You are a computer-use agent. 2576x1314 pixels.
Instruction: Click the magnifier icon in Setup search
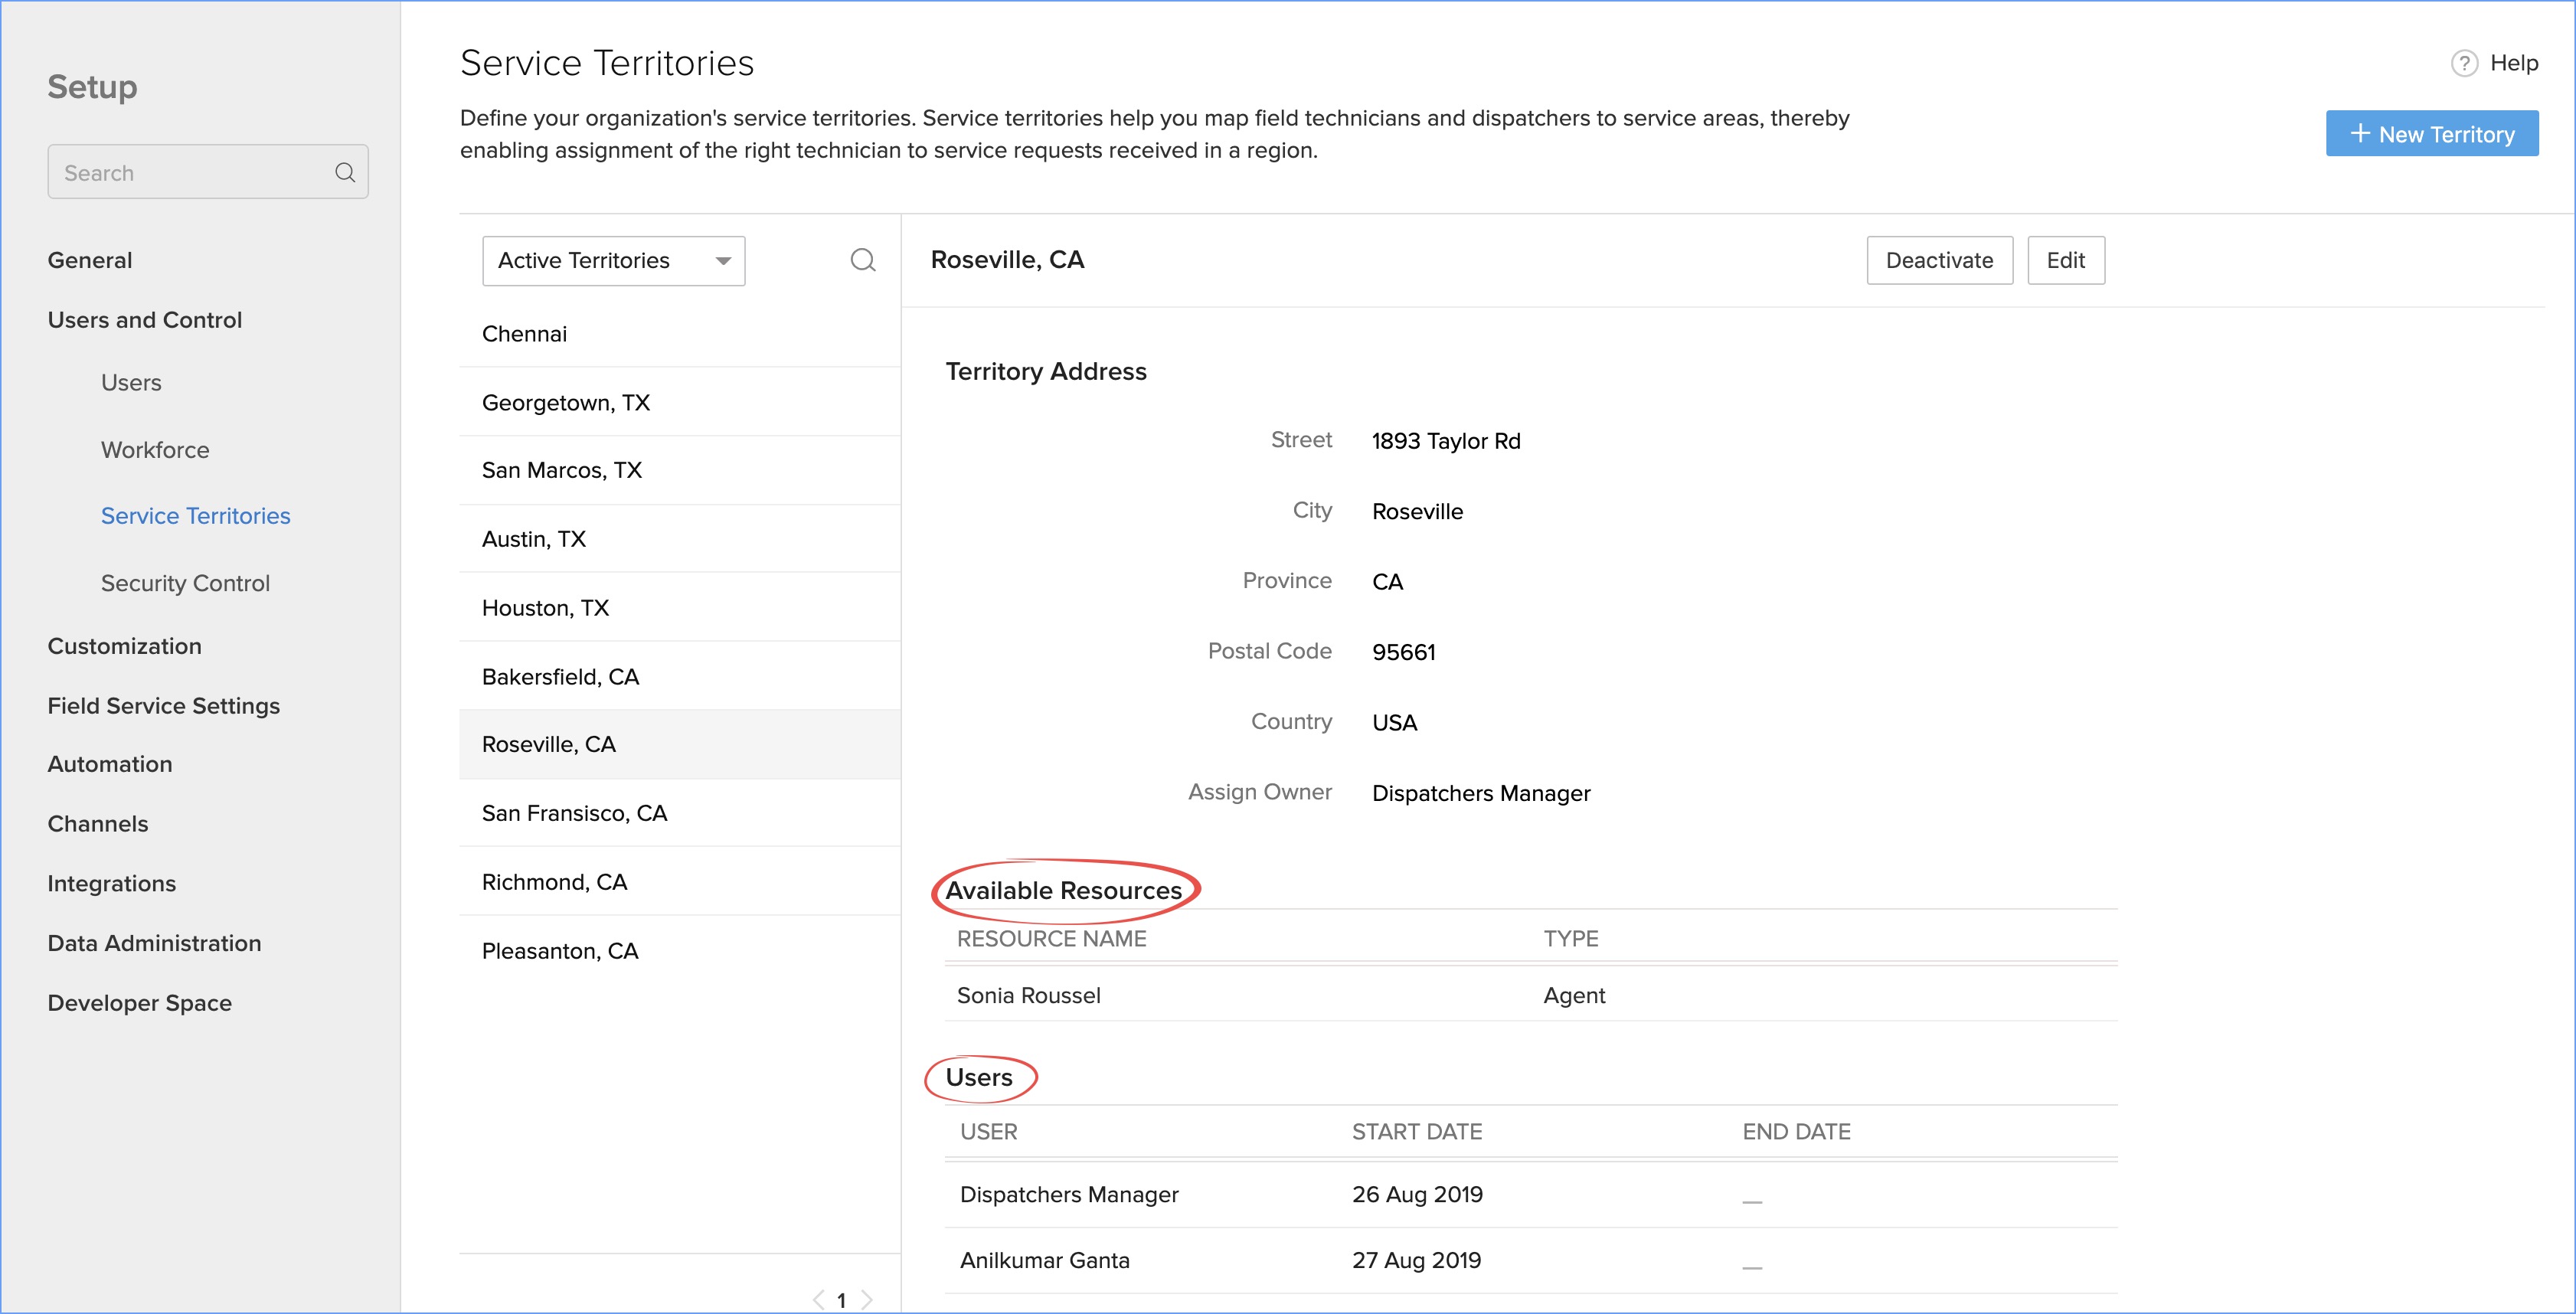pos(345,173)
